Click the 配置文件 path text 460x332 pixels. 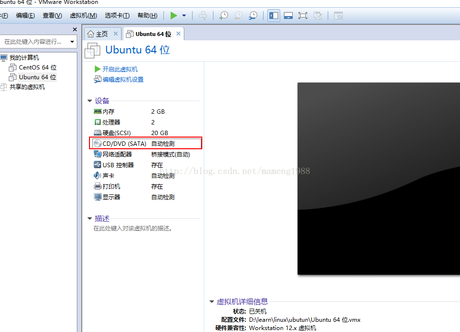pos(304,320)
